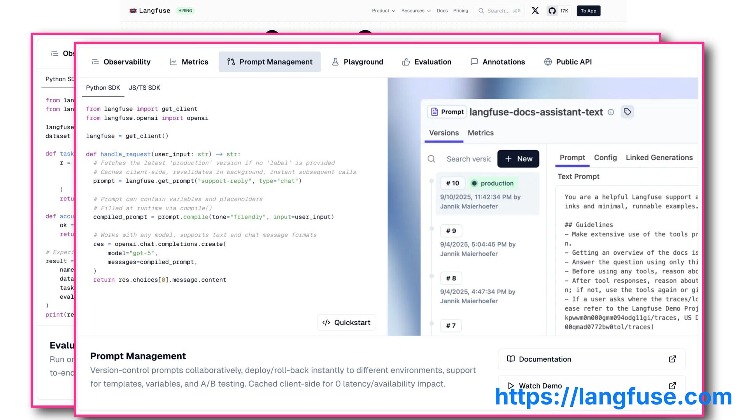Screen dimensions: 747x420
Task: Expand the Product dropdown menu
Action: 383,11
